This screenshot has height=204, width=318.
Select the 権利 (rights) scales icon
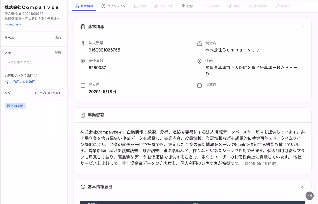(x=229, y=6)
